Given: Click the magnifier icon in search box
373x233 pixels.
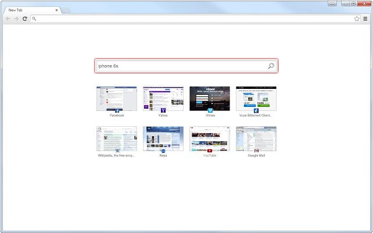Looking at the screenshot, I should coord(271,66).
